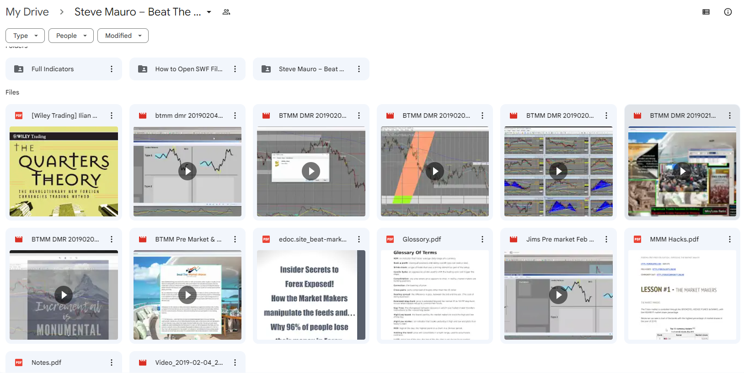Click the PDF icon of MMM Hacks.pdf
This screenshot has height=373, width=744.
pos(637,239)
